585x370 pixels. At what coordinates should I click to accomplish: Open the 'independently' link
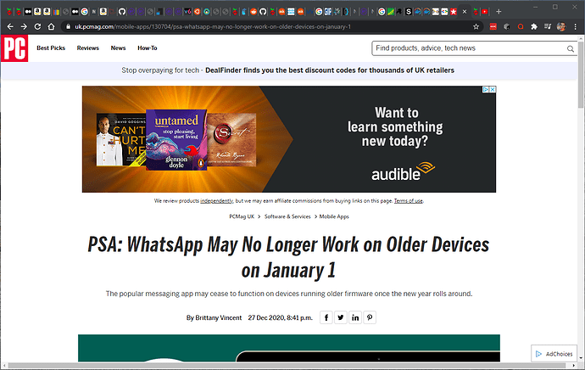click(216, 201)
